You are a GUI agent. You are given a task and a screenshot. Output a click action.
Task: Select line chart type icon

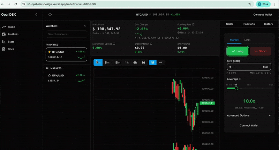click(160, 62)
